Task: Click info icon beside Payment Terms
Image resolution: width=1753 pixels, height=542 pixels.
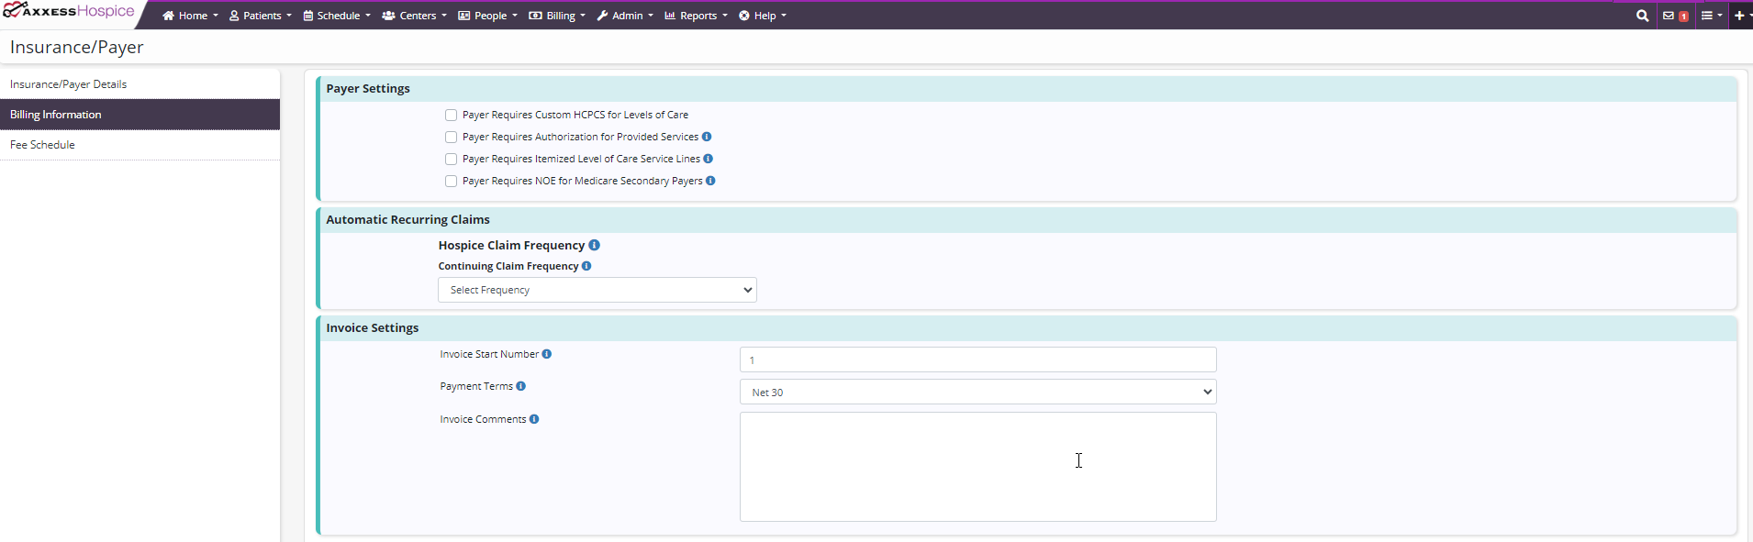Action: tap(520, 386)
